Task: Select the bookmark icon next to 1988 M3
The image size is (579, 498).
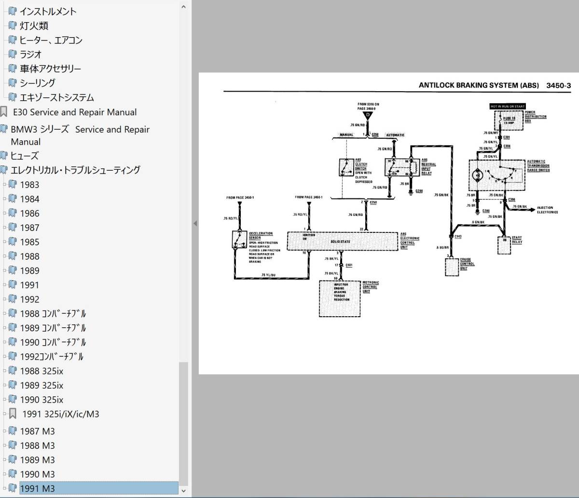Action: coord(13,445)
